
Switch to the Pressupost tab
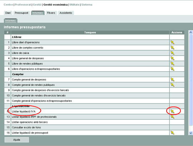[x=21, y=13]
